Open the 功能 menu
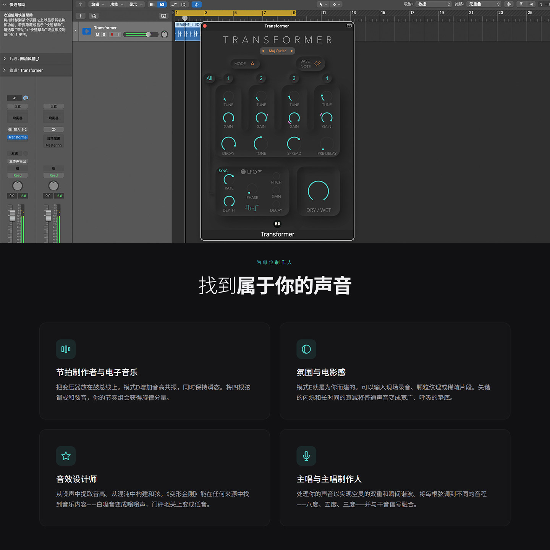 pos(117,5)
